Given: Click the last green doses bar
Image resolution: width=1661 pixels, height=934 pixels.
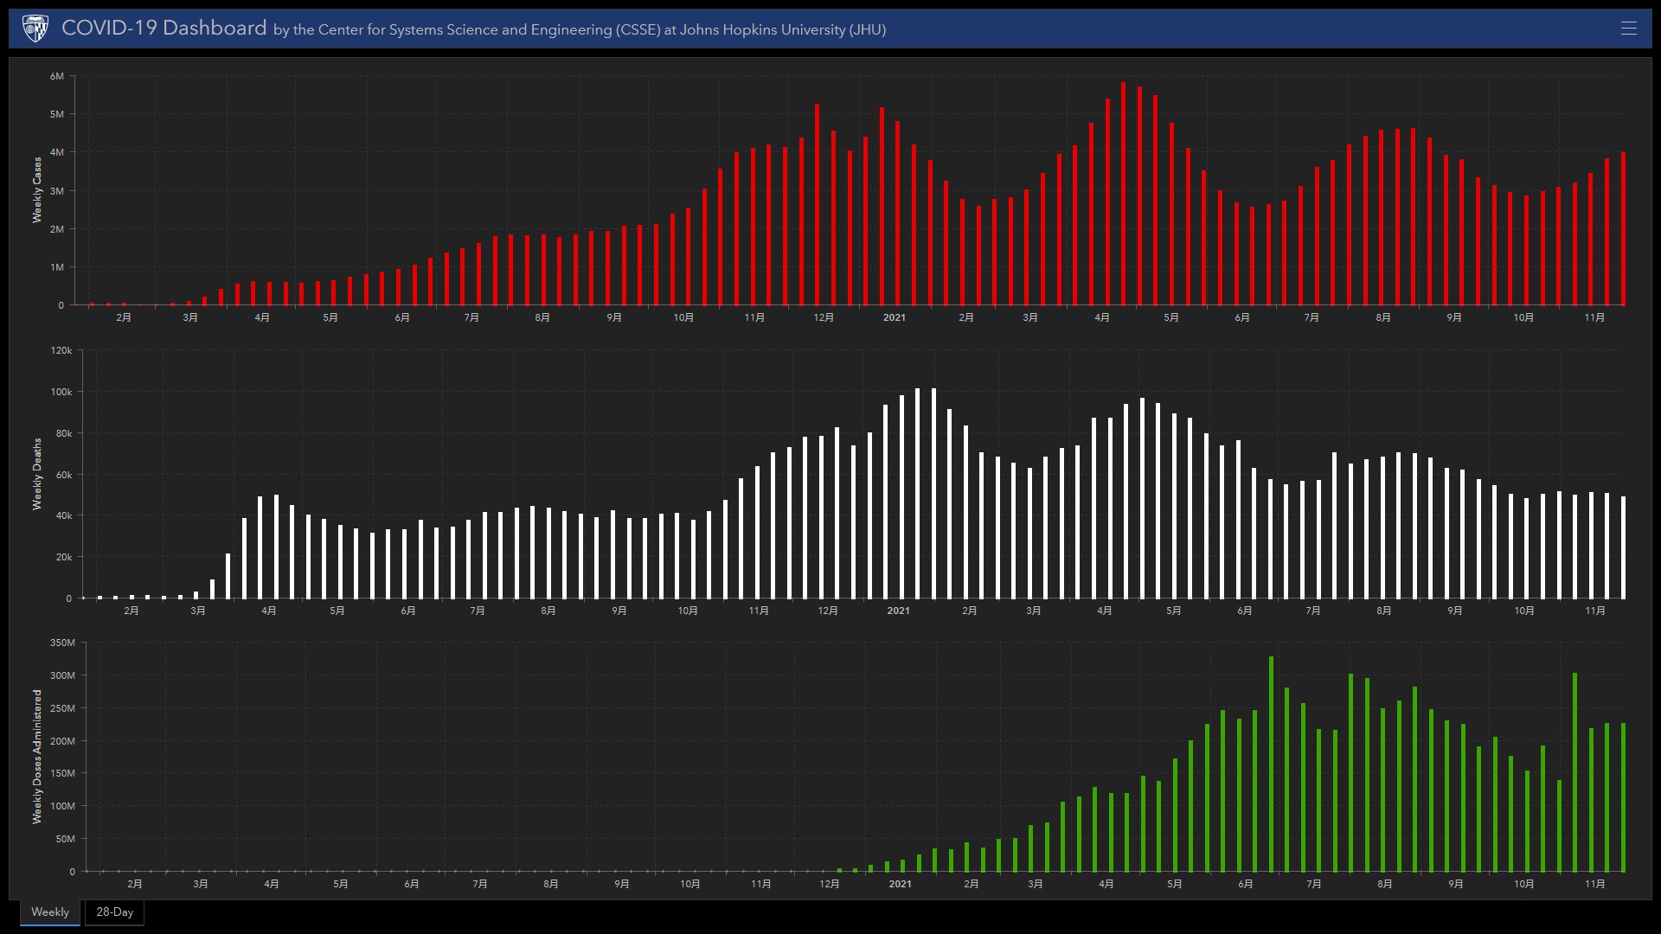Looking at the screenshot, I should click(1623, 797).
